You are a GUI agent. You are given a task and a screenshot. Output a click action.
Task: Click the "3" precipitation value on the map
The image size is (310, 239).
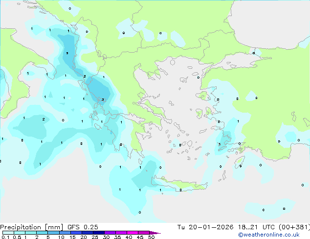[103, 100]
